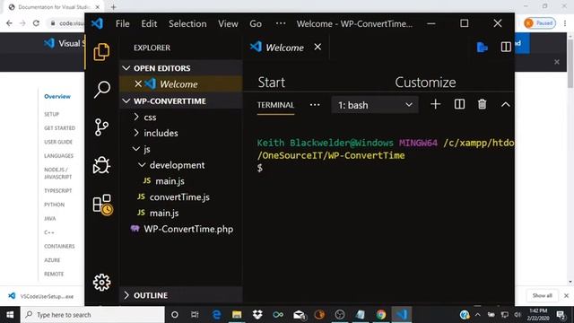The image size is (574, 323).
Task: Open the Source Control view
Action: click(101, 127)
